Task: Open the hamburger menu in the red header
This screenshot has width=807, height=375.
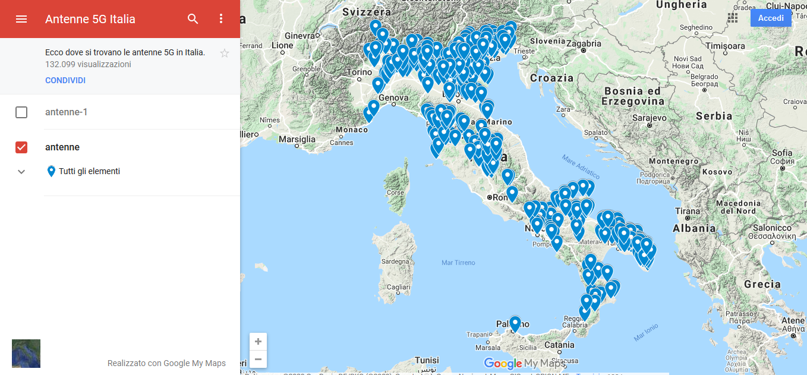Action: click(21, 19)
